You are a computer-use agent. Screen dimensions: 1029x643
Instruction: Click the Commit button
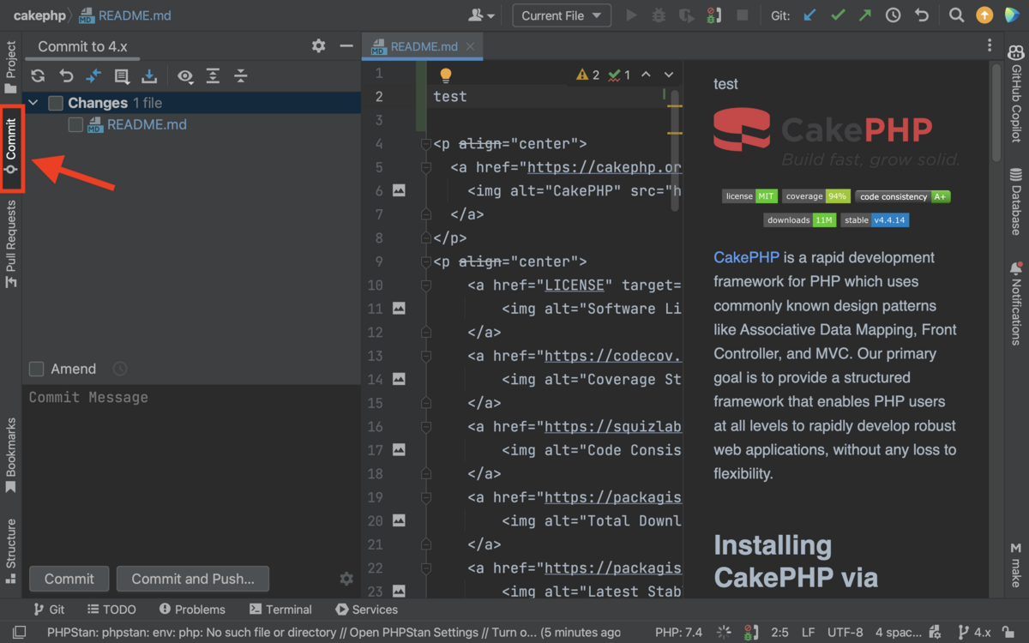click(69, 579)
